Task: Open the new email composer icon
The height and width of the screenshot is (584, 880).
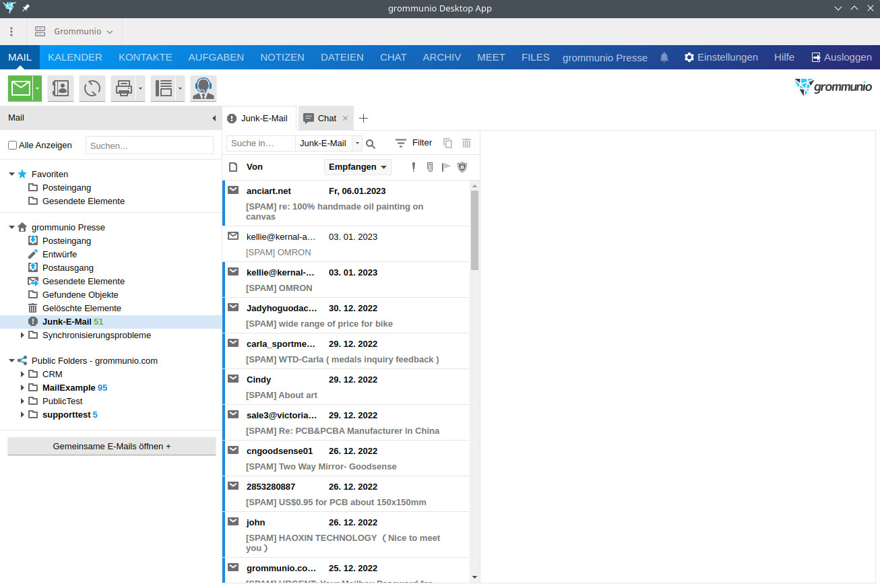Action: tap(20, 88)
